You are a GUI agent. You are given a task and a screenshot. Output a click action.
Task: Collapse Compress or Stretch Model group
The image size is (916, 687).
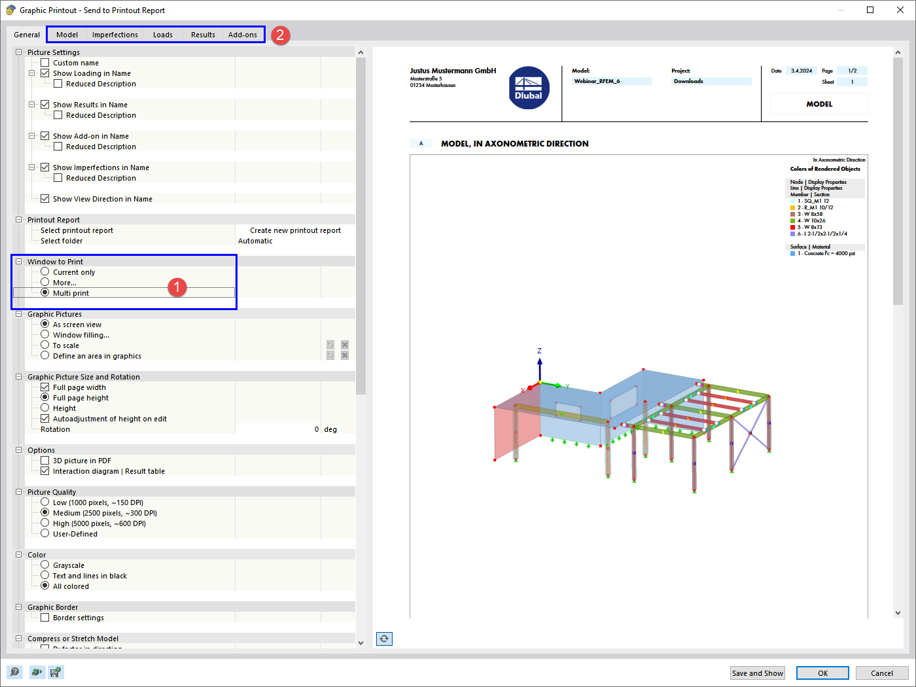(x=19, y=639)
